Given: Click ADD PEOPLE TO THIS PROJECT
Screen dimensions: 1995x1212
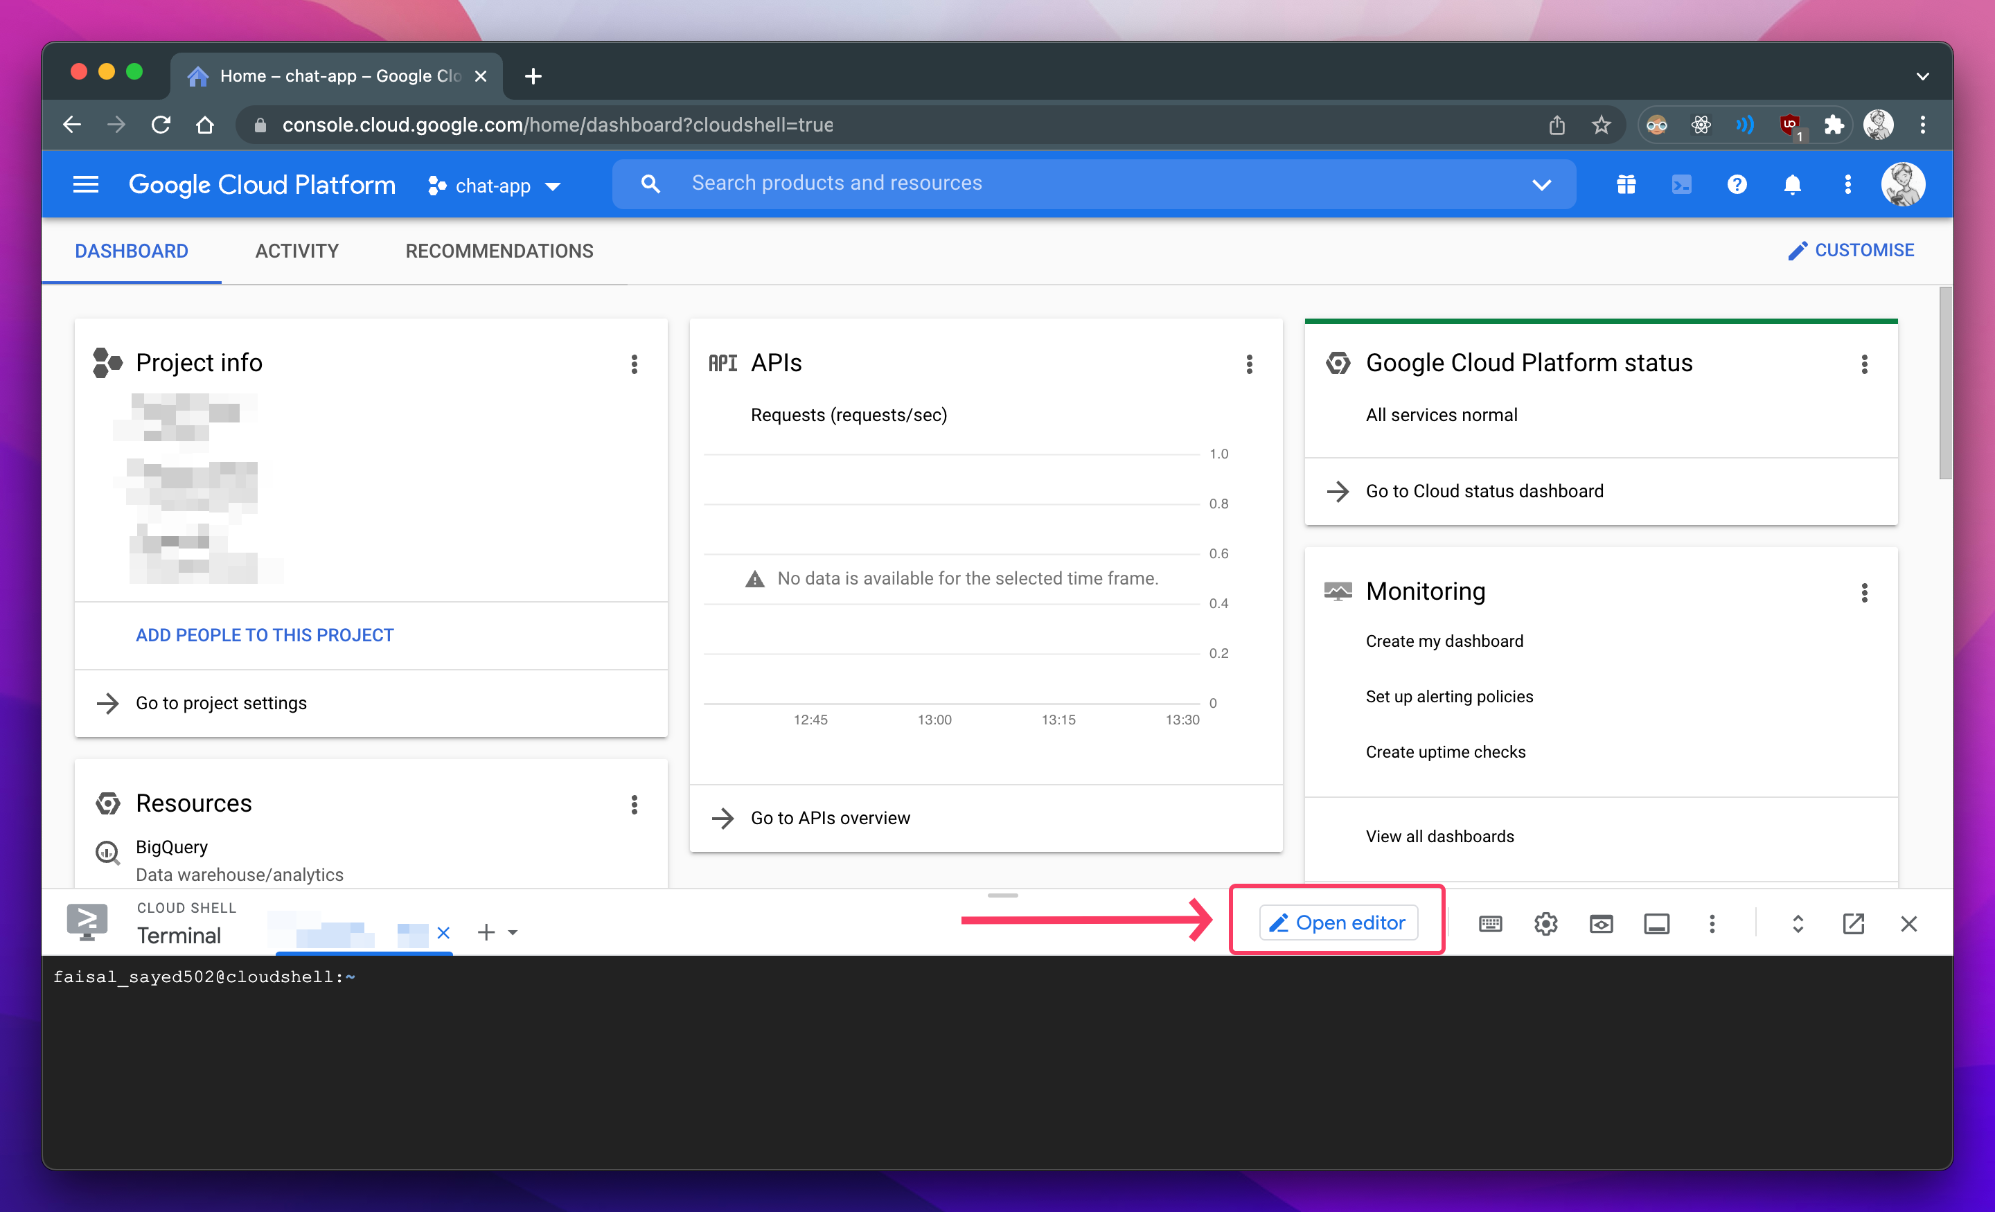Looking at the screenshot, I should 265,636.
